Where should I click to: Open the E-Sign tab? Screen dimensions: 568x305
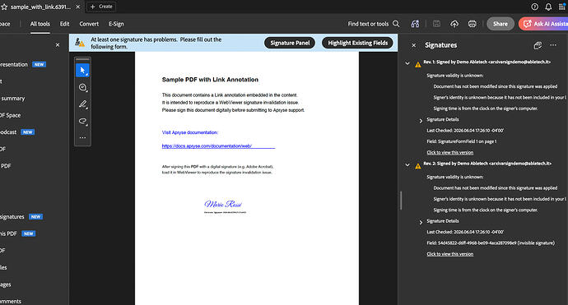(116, 24)
